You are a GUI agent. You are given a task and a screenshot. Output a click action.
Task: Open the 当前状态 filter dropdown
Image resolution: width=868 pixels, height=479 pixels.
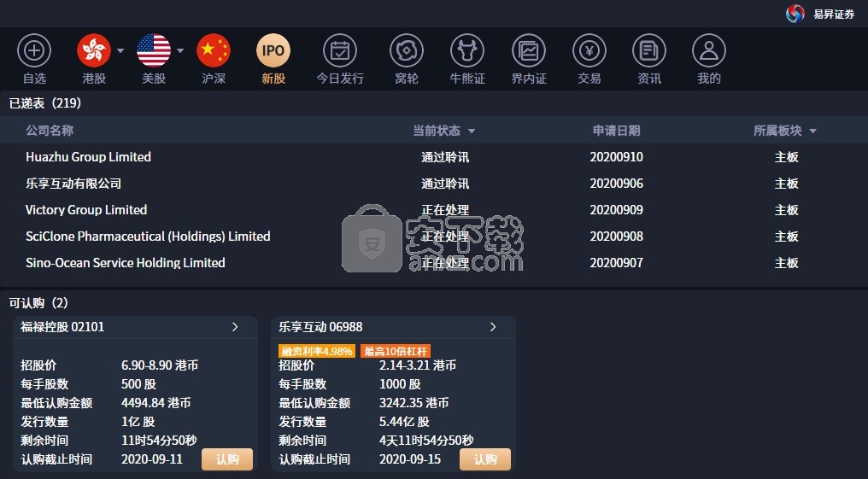coord(472,131)
